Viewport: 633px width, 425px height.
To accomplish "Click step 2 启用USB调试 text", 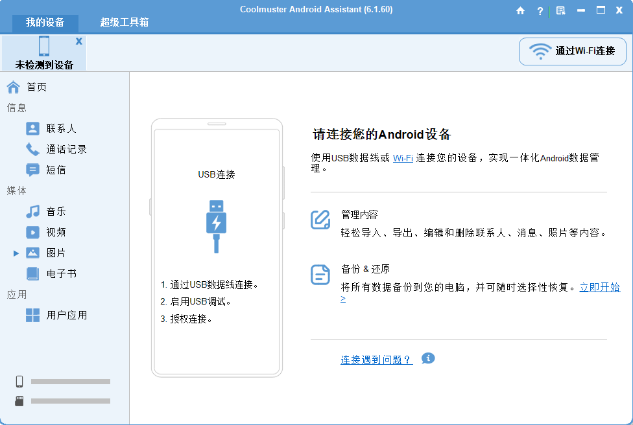I will 195,302.
